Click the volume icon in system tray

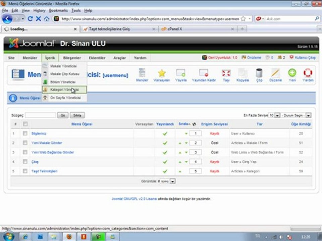(x=281, y=237)
